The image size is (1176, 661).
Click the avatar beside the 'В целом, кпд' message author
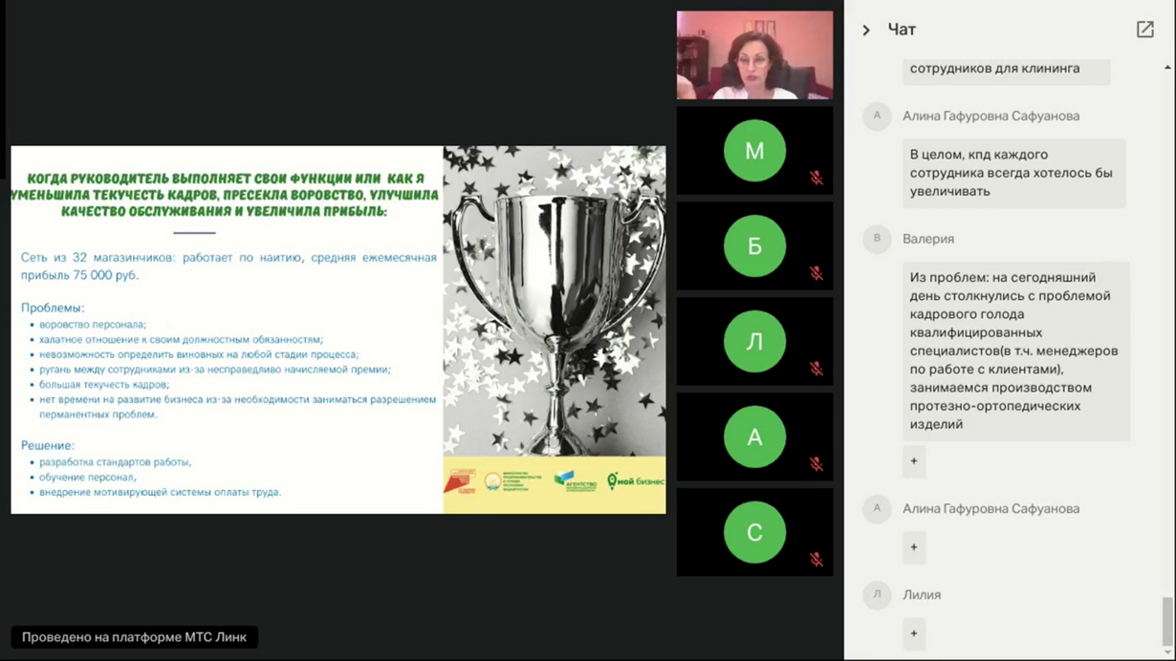pyautogui.click(x=877, y=116)
